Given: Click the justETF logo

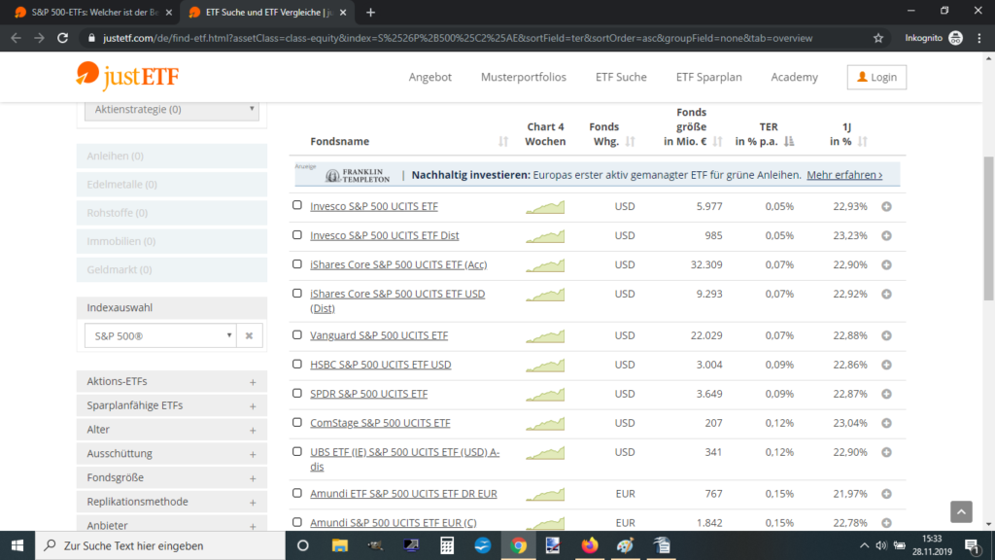Looking at the screenshot, I should coord(127,76).
